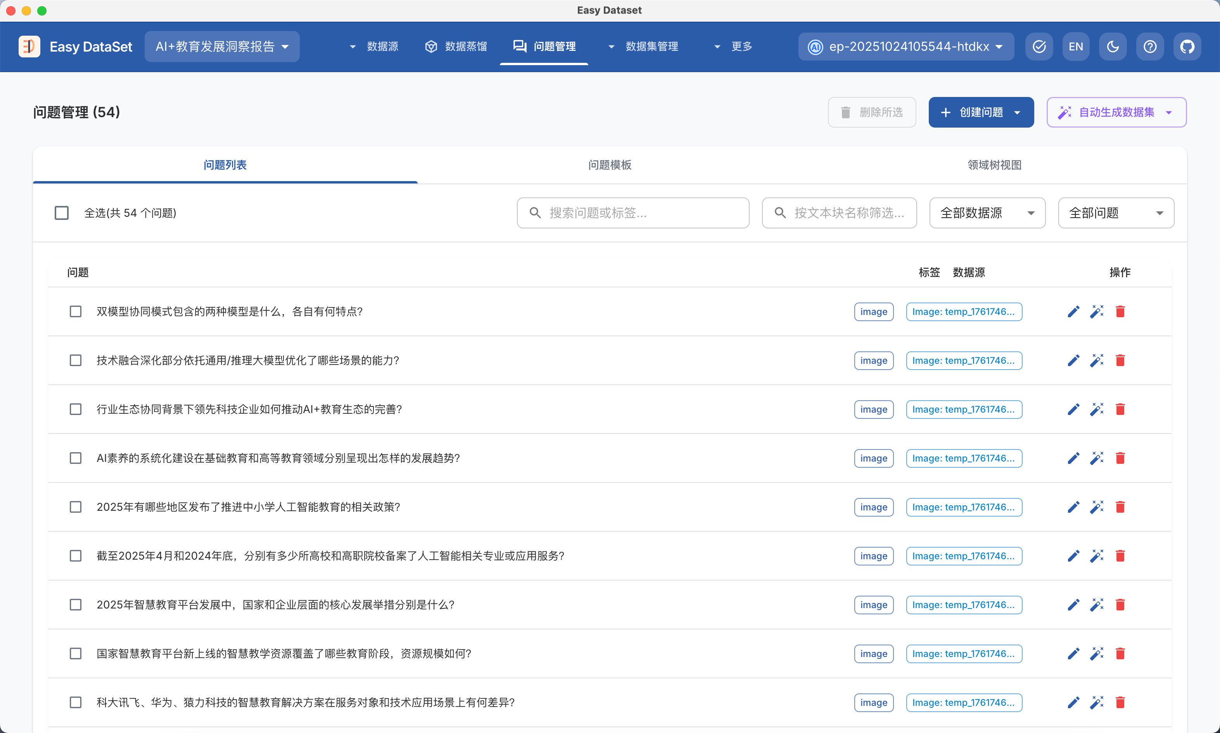Screen dimensions: 1220x733
Task: Tick checkbox for 2025年有哪些地区 question
Action: tap(76, 507)
